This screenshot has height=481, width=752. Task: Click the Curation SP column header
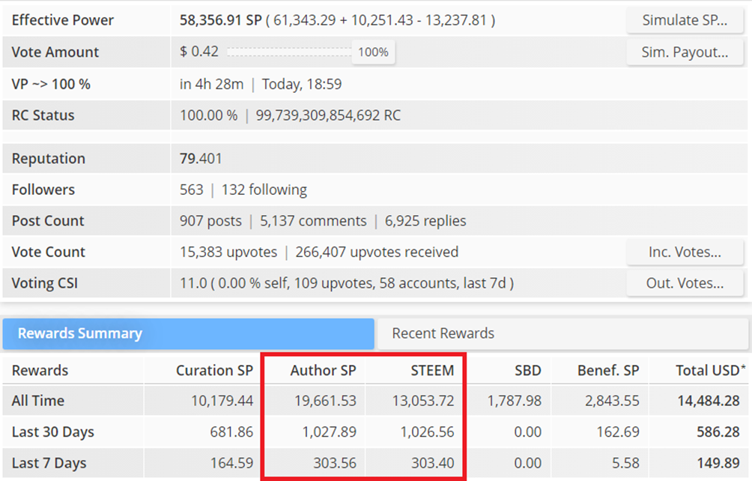[214, 370]
